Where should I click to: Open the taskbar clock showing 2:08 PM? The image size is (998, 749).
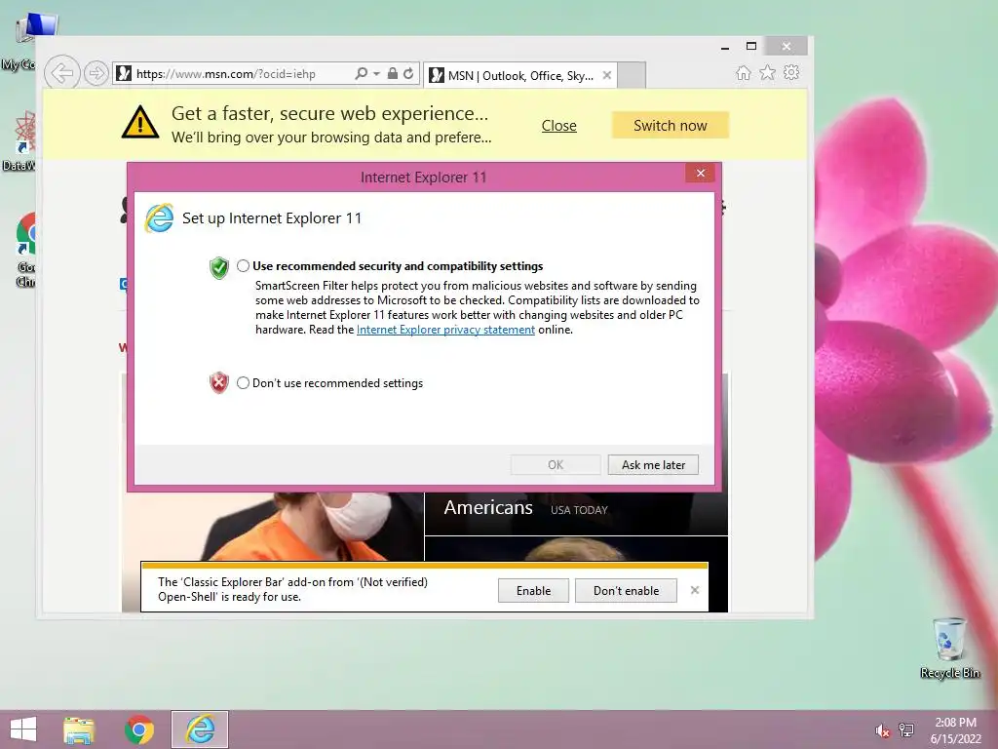[955, 730]
